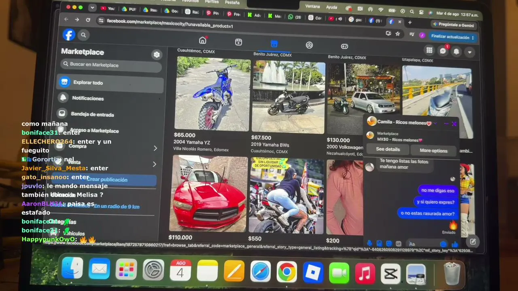Screen dimensions: 518x291
Task: Expand the Venta section chevron
Action: (154, 164)
